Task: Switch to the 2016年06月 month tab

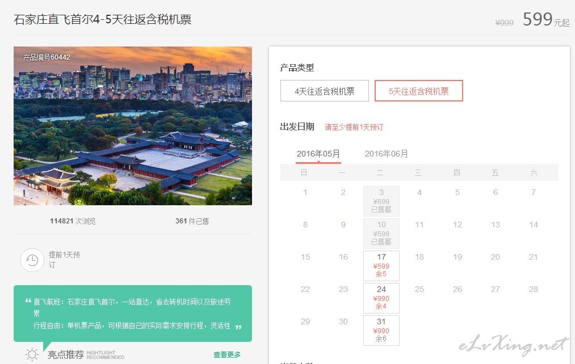Action: click(386, 154)
